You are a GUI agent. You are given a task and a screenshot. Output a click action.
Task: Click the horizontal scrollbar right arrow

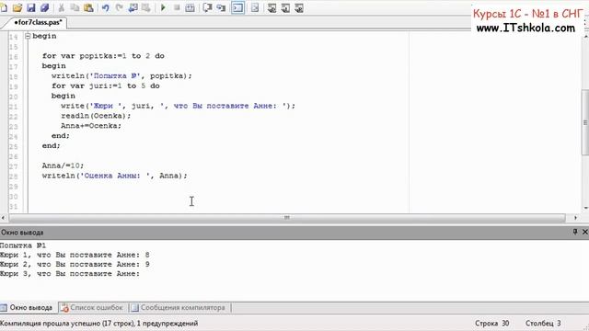pyautogui.click(x=575, y=218)
